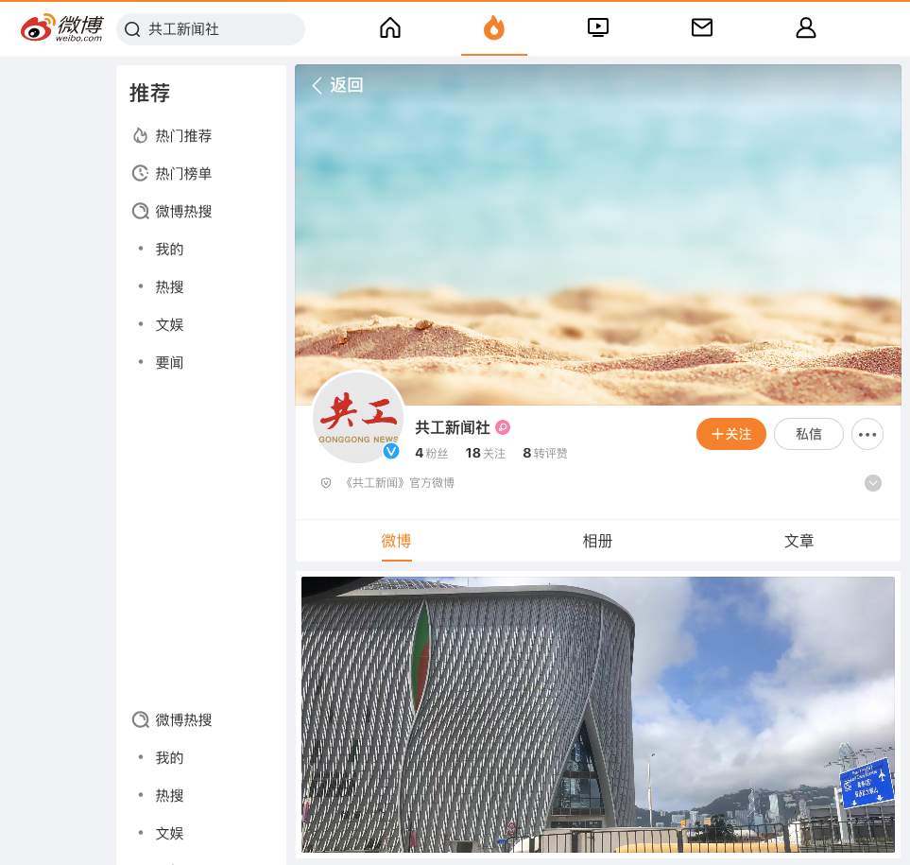Open the building photo in the post
The image size is (910, 865).
(597, 714)
